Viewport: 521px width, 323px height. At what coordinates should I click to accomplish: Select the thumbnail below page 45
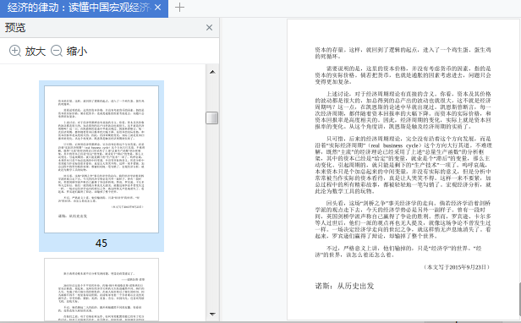coord(101,289)
